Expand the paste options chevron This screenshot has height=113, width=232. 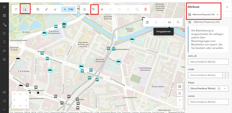point(163,22)
